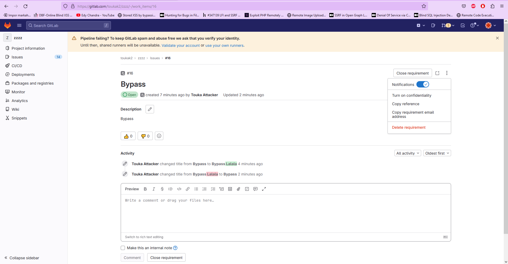The height and width of the screenshot is (264, 508).
Task: Open the merge requests icon in the top bar
Action: click(x=448, y=25)
